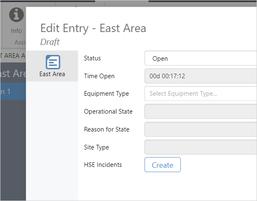Viewport: 257px width, 201px height.
Task: Click the Time Open value field
Action: click(x=200, y=76)
